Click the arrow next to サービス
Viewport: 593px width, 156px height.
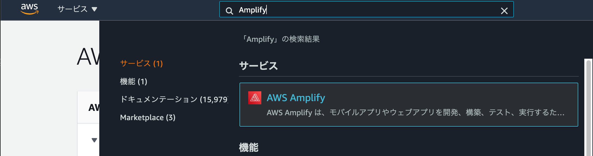(x=94, y=9)
